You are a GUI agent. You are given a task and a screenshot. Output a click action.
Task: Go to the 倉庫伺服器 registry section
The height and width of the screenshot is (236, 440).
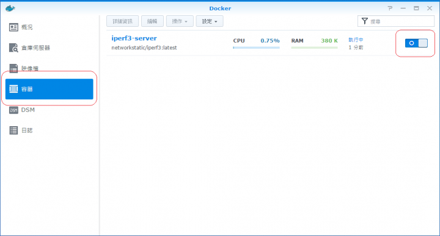[x=35, y=48]
